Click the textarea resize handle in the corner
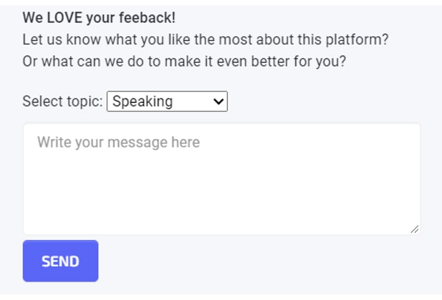This screenshot has width=442, height=300. pyautogui.click(x=415, y=229)
